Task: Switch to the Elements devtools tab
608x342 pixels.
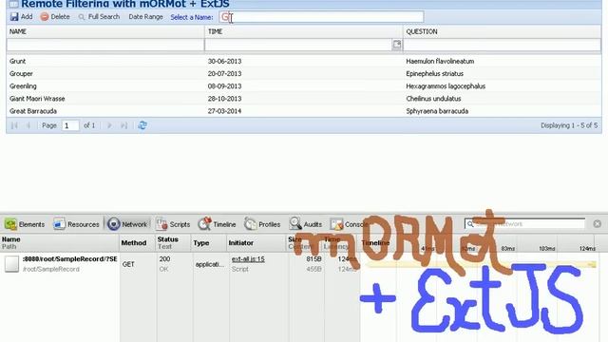Action: [x=25, y=224]
